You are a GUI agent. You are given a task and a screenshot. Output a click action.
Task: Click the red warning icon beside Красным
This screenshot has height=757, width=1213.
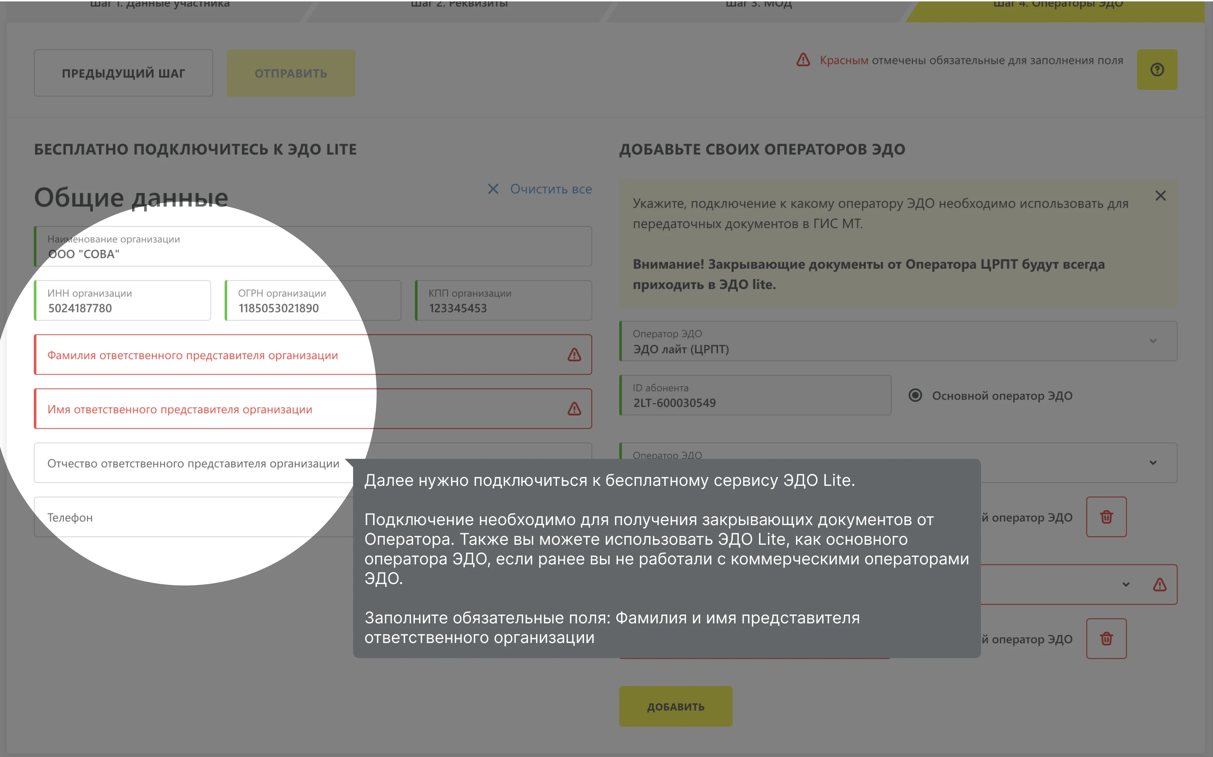(803, 60)
